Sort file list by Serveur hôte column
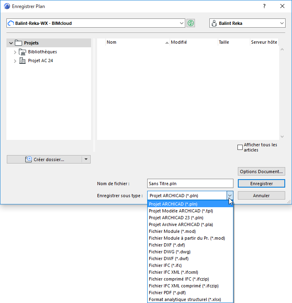The width and height of the screenshot is (292, 303). coord(264,42)
